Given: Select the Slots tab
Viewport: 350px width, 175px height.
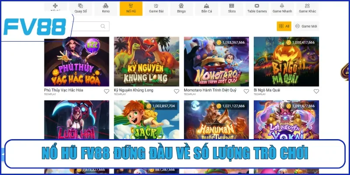Looking at the screenshot, I should coord(232,9).
